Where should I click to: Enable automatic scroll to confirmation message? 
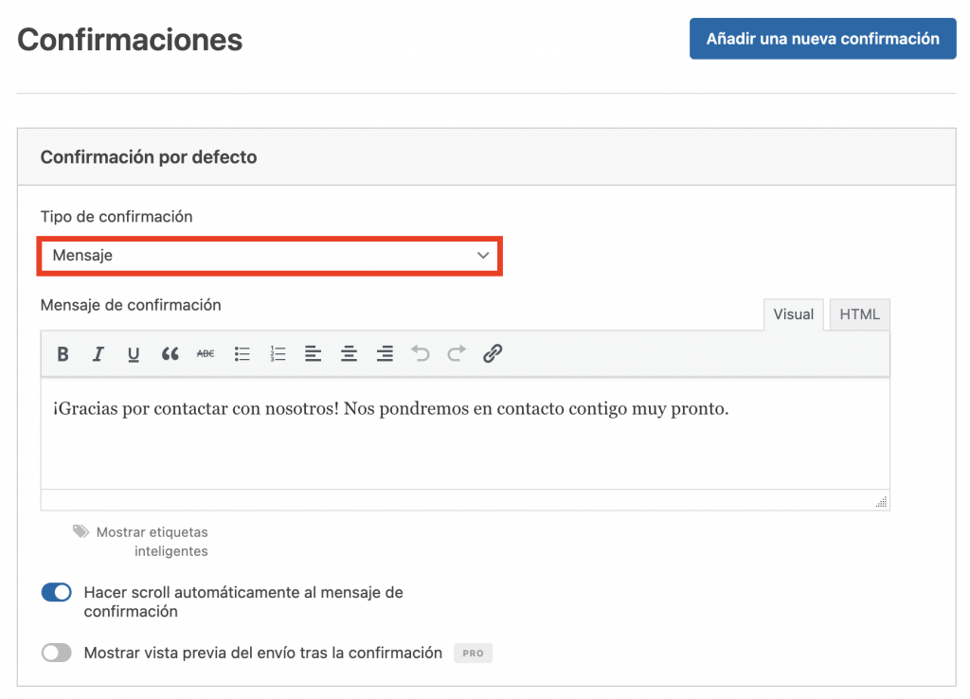coord(56,592)
